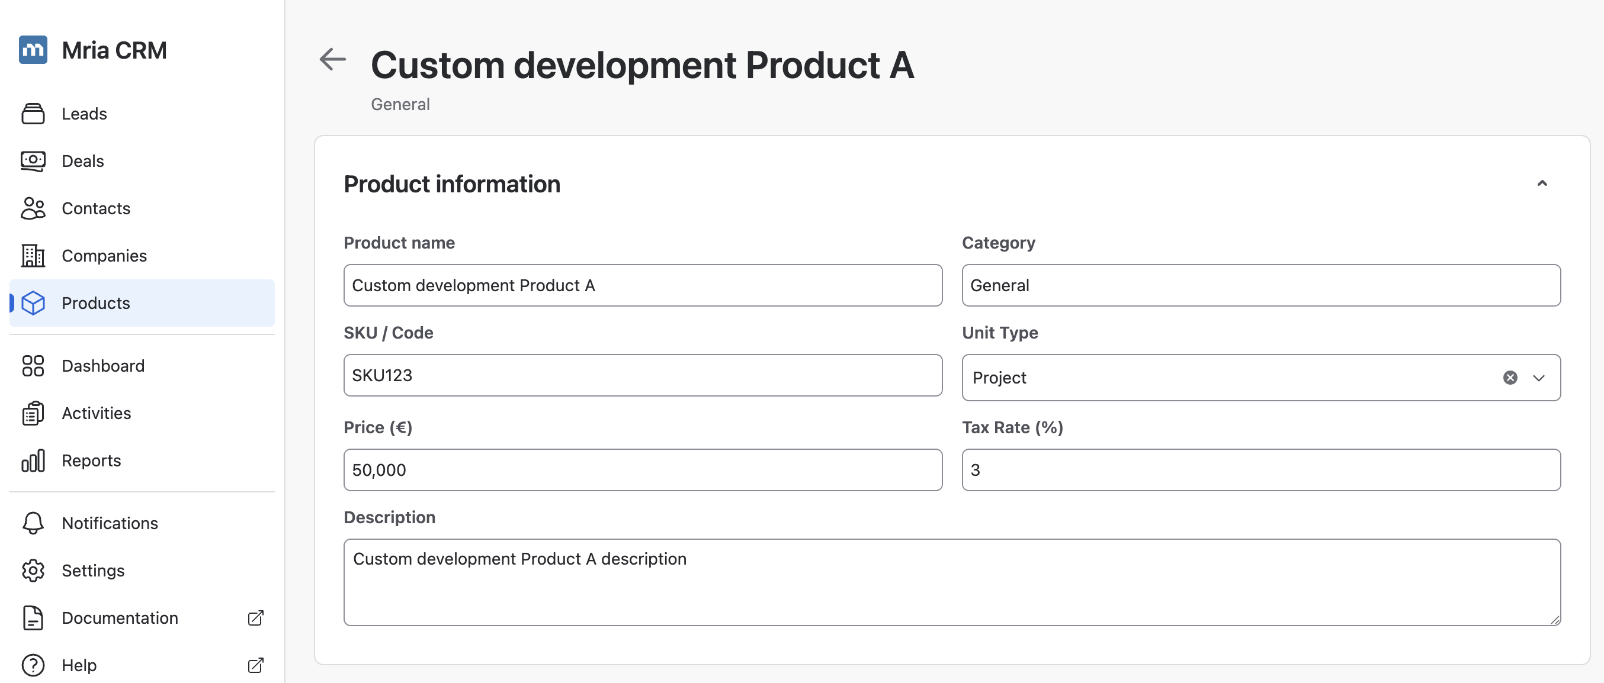The height and width of the screenshot is (683, 1604).
Task: Click the Category input field
Action: click(1261, 285)
